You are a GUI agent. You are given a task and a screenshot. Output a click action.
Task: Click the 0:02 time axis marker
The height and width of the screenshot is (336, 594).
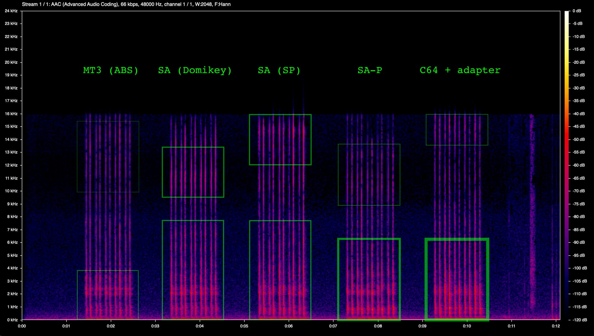pyautogui.click(x=111, y=326)
